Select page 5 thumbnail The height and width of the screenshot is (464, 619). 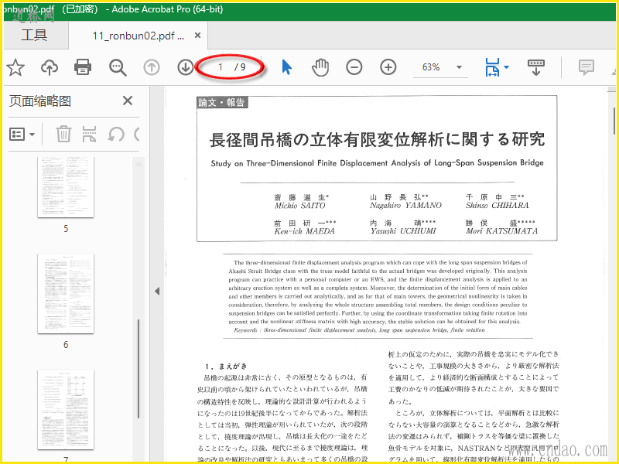click(66, 186)
